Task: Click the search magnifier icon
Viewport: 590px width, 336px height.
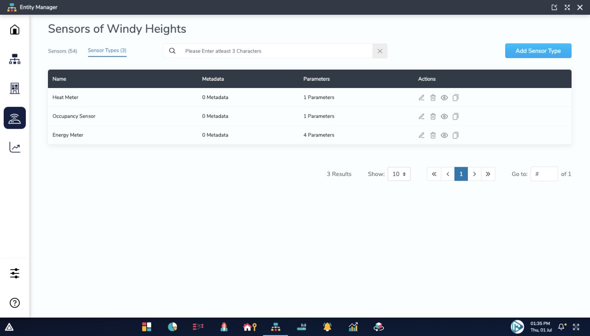Action: 172,51
